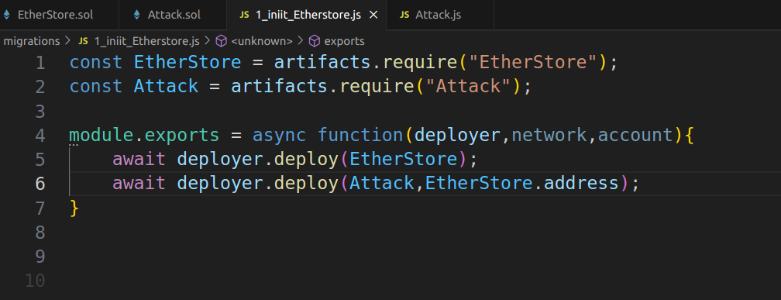Click the JS icon in the breadcrumb path
The image size is (781, 300).
pos(84,41)
